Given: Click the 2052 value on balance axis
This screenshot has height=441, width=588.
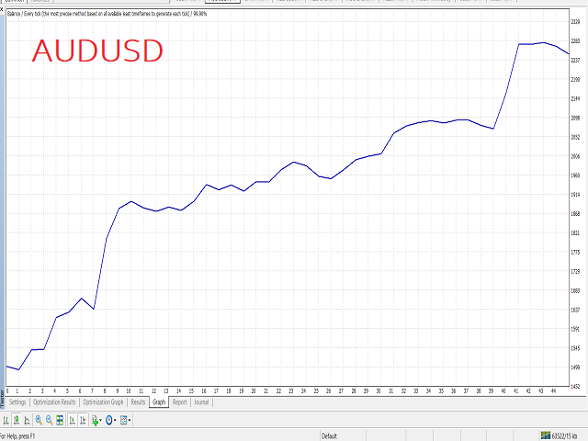Looking at the screenshot, I should pos(575,137).
